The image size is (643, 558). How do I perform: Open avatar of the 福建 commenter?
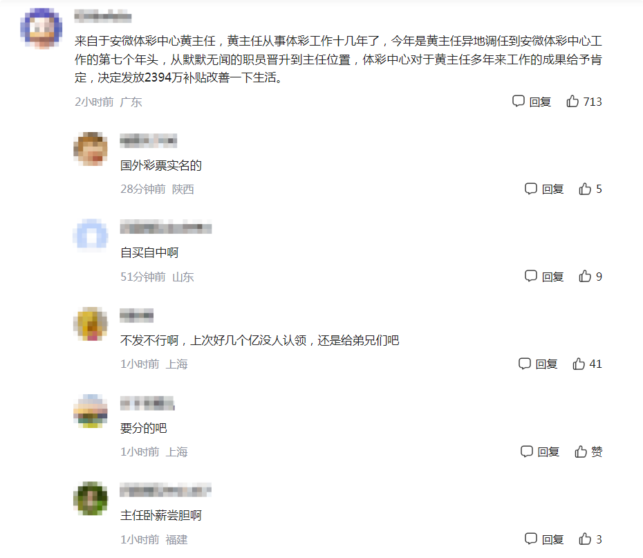point(91,499)
